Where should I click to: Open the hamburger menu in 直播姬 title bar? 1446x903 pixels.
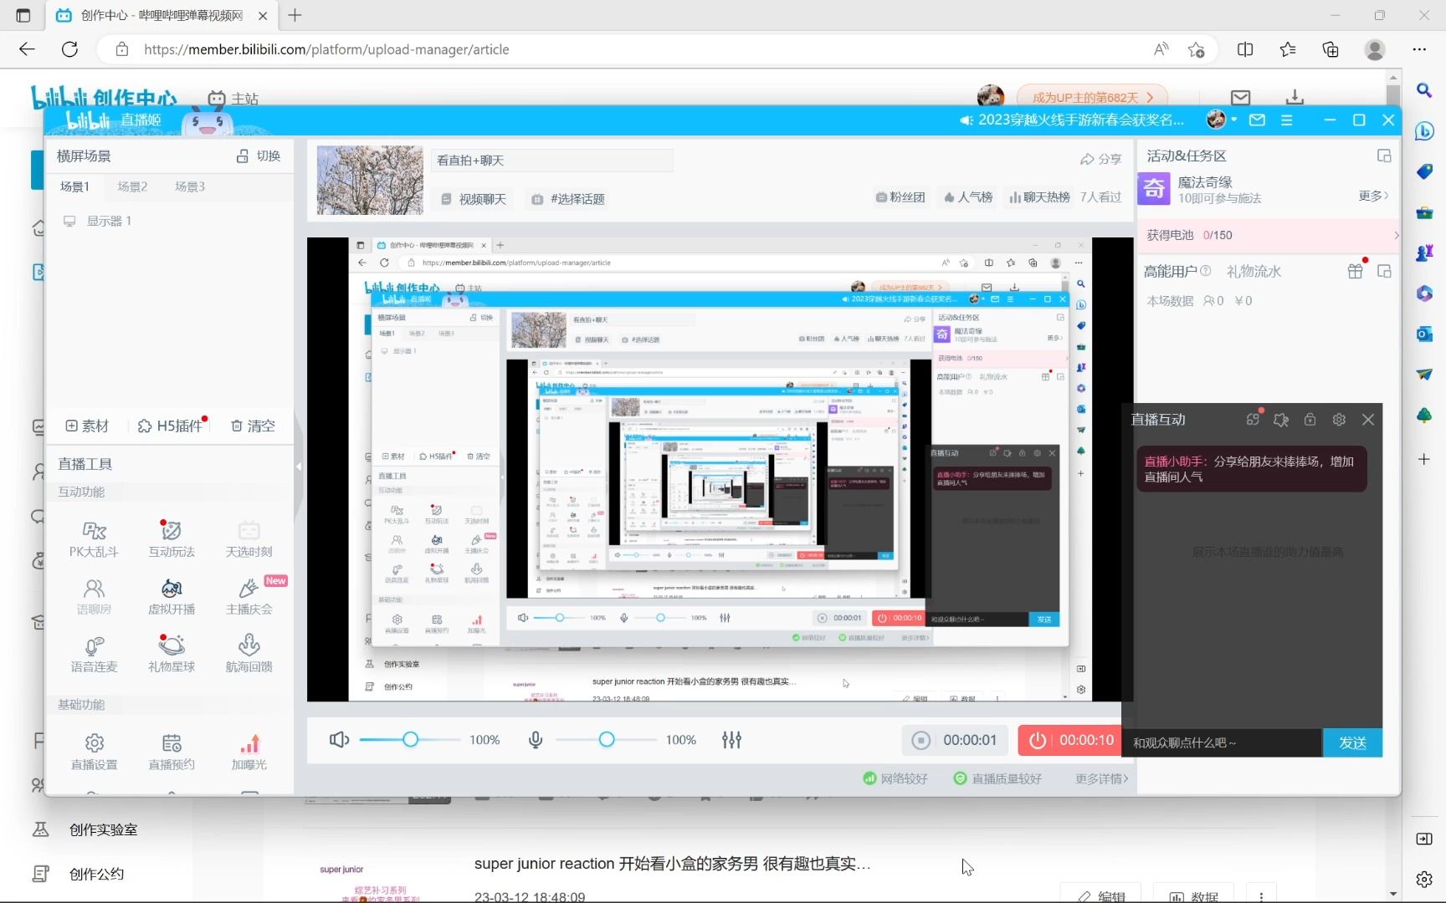pyautogui.click(x=1287, y=120)
